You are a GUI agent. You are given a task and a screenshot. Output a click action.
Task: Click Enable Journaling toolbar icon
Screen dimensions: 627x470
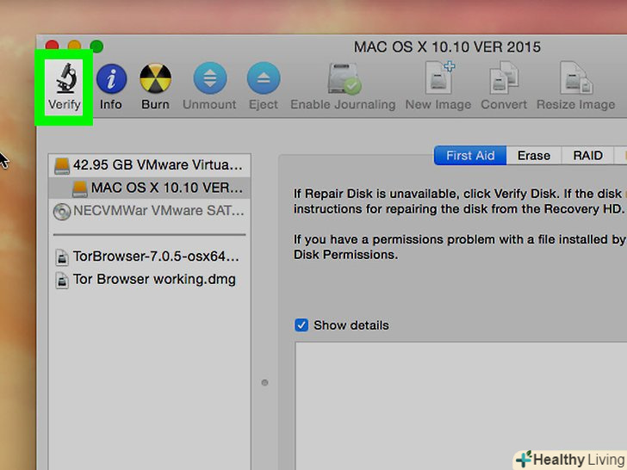[344, 78]
